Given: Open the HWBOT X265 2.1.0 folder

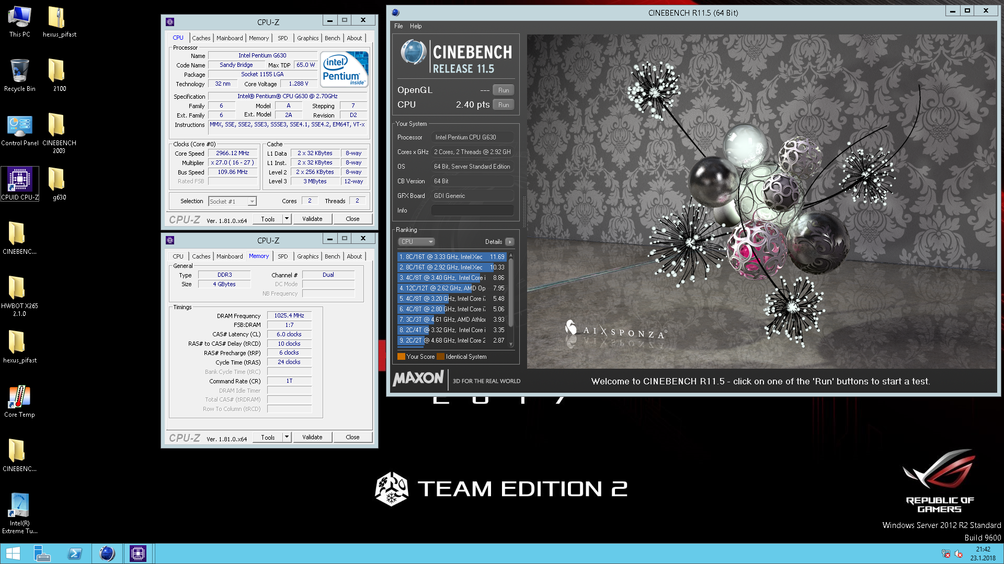Looking at the screenshot, I should pos(19,296).
